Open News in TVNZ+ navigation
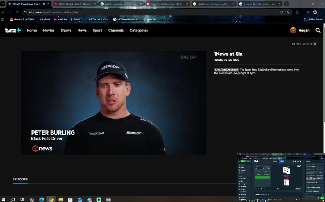The width and height of the screenshot is (325, 202). 82,30
